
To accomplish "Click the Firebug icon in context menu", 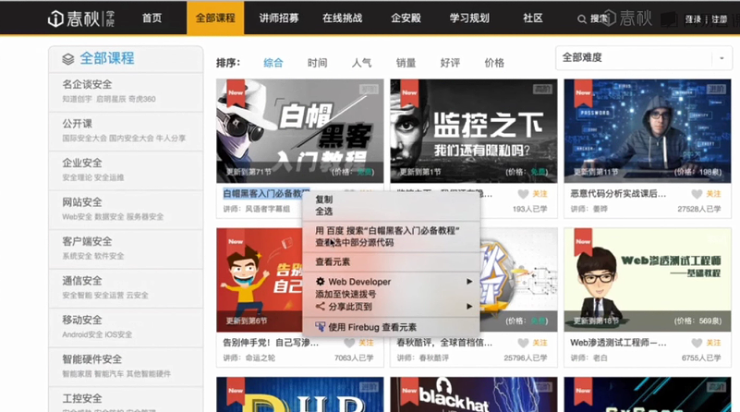I will pos(320,327).
